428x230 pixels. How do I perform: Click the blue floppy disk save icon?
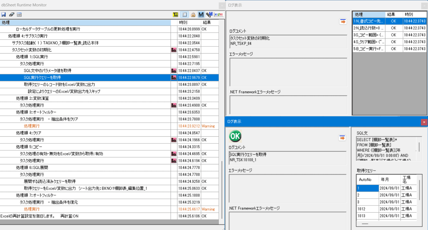3,14
